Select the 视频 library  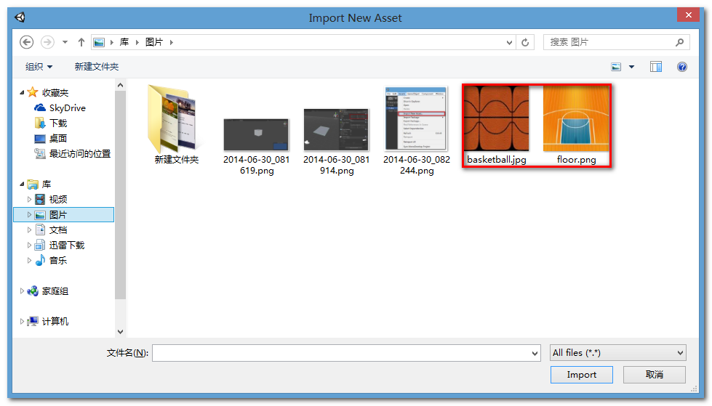[57, 199]
